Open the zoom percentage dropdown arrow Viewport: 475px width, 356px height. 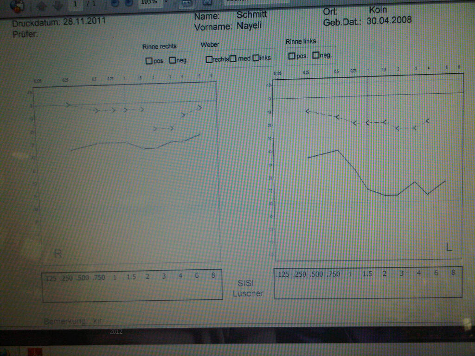(166, 2)
